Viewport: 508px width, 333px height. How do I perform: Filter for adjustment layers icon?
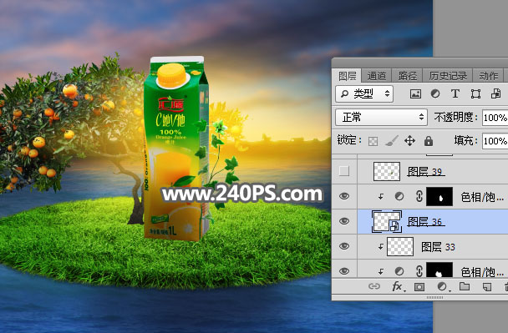[435, 93]
